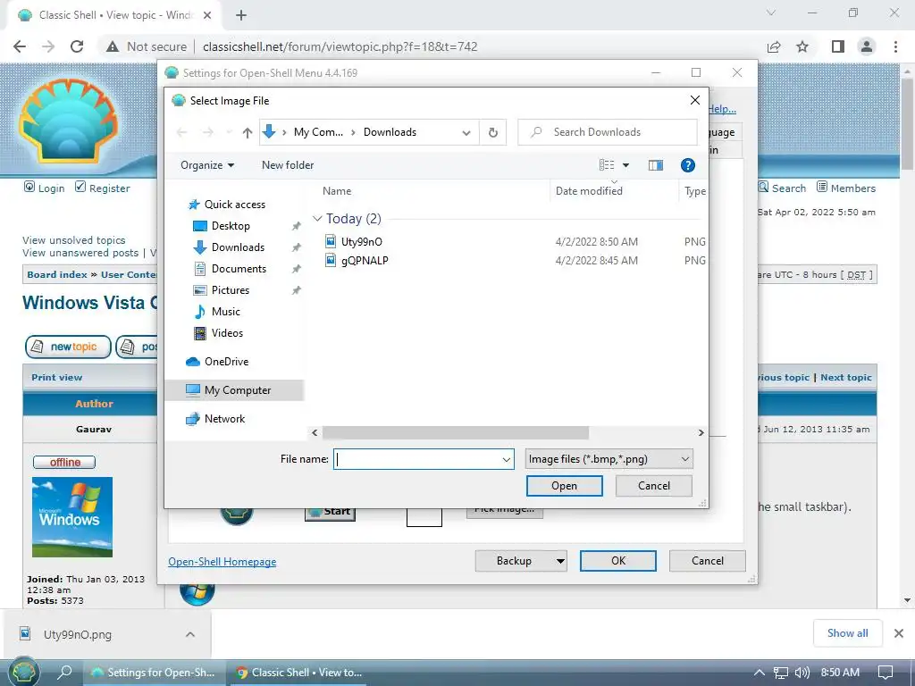
Task: Switch to Settings for Open-Shell taskbar item
Action: 155,673
